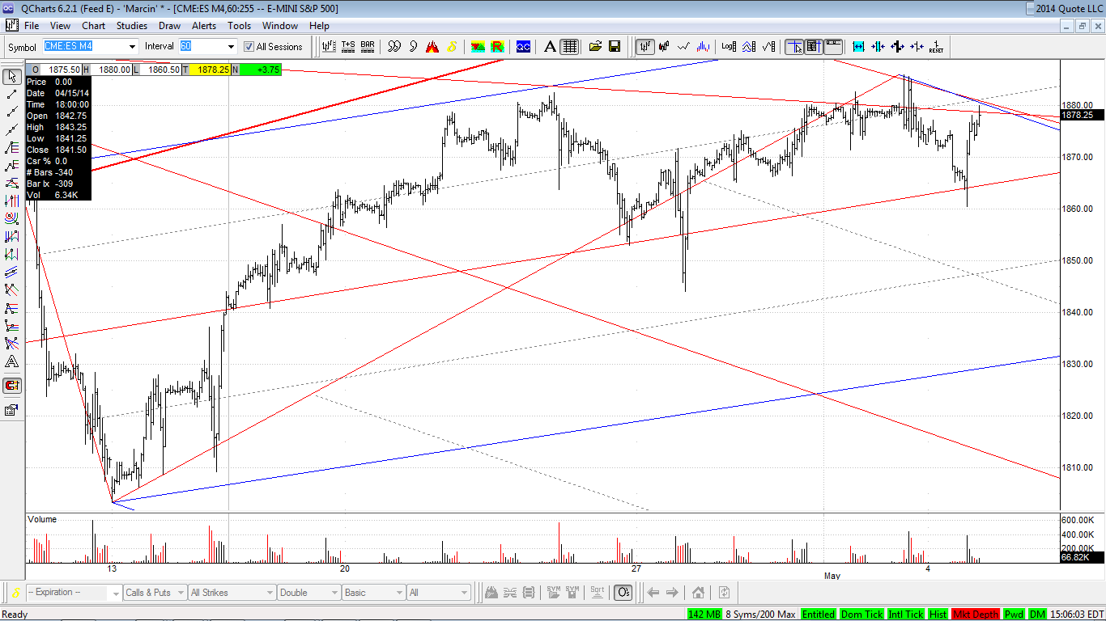1106x621 pixels.
Task: Open the saved chart folder icon
Action: [x=595, y=47]
